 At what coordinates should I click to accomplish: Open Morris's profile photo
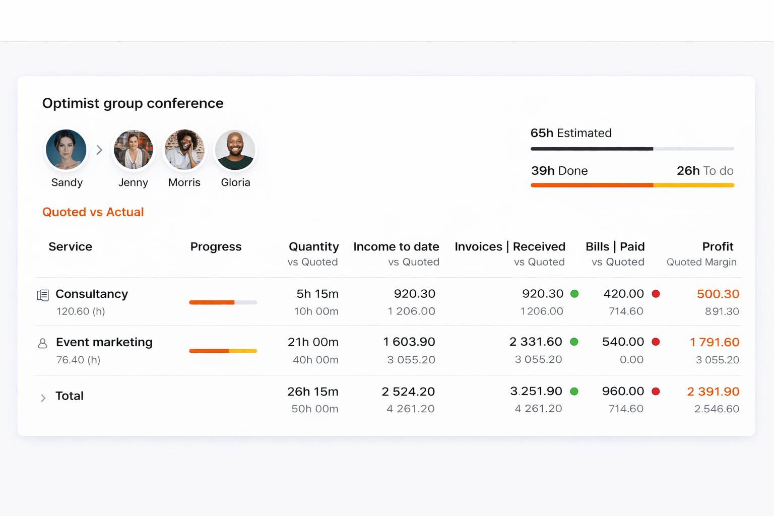(x=184, y=150)
